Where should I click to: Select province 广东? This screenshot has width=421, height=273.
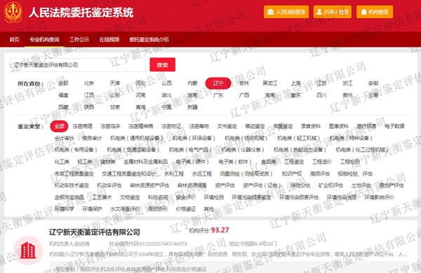click(218, 95)
